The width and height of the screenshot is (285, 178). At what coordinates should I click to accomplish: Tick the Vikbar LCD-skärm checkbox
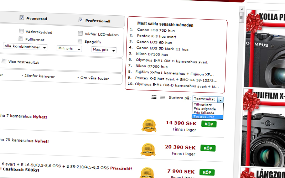pyautogui.click(x=80, y=33)
